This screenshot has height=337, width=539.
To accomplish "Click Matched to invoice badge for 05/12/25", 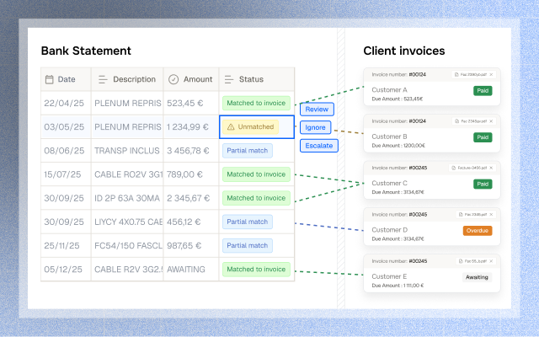I will point(256,270).
